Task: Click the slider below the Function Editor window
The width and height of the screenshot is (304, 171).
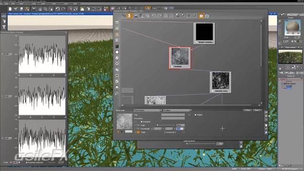Action: 200,143
